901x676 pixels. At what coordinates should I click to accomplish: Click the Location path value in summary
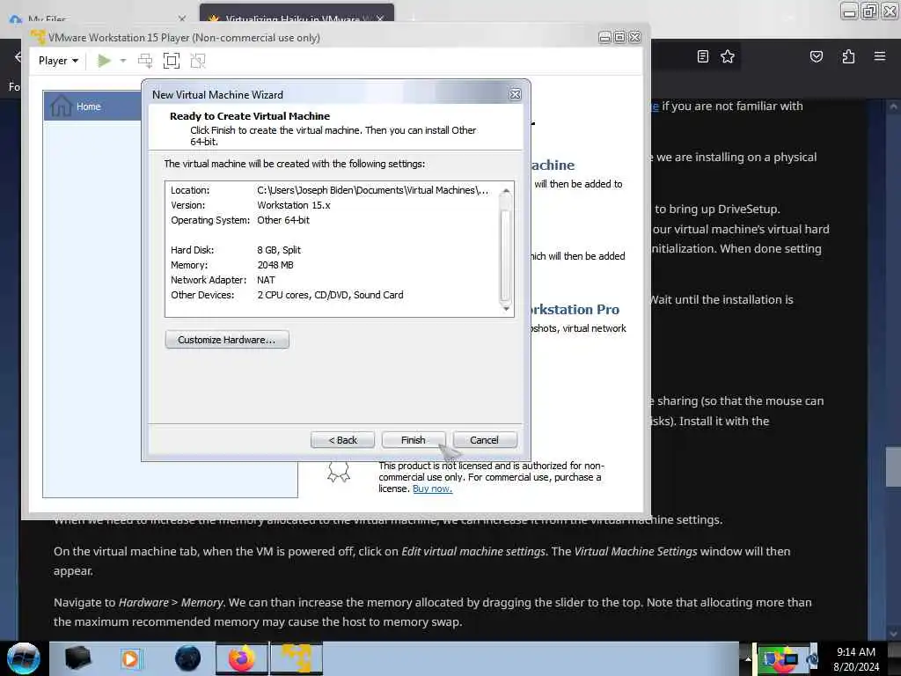372,190
